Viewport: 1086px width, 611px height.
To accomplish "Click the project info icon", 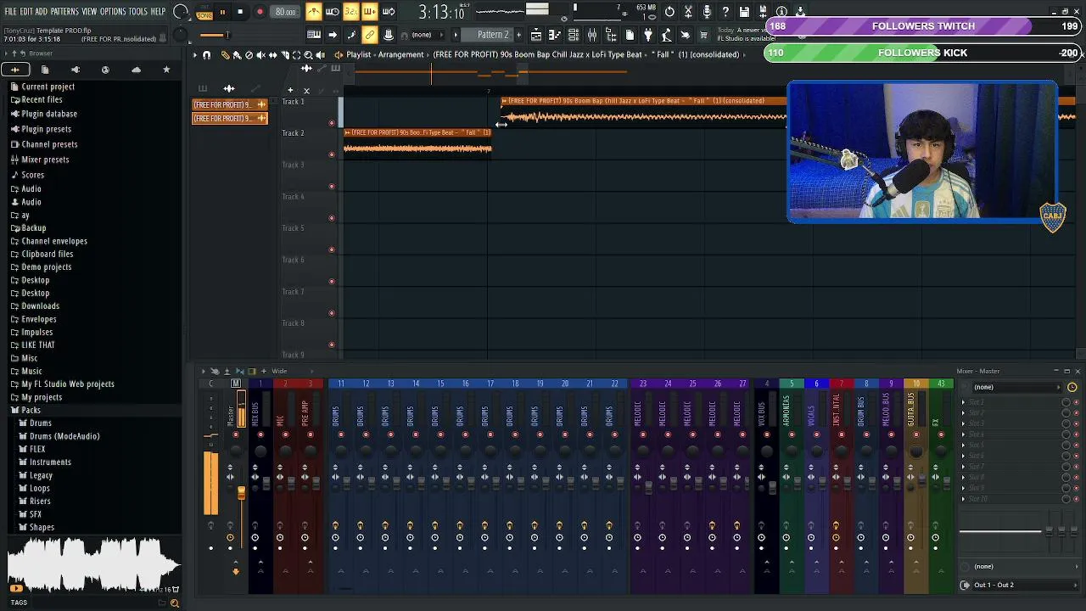I will pos(781,12).
